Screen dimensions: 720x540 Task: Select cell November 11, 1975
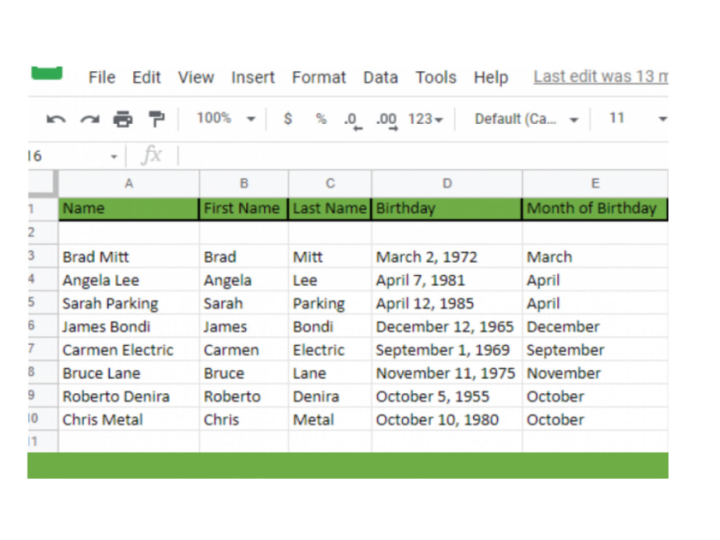coord(447,373)
